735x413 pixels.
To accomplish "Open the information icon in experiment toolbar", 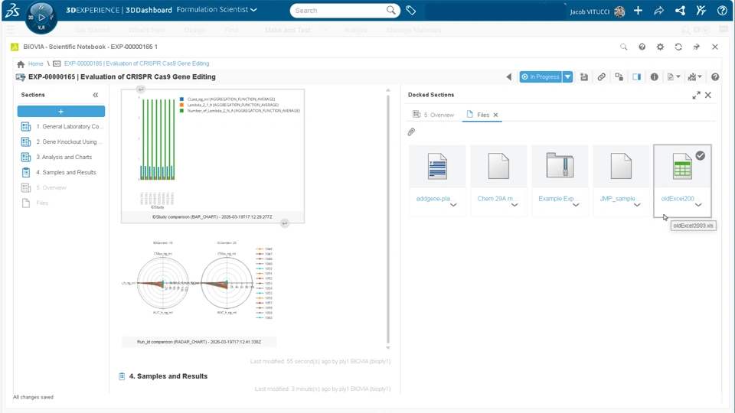I will pyautogui.click(x=655, y=76).
